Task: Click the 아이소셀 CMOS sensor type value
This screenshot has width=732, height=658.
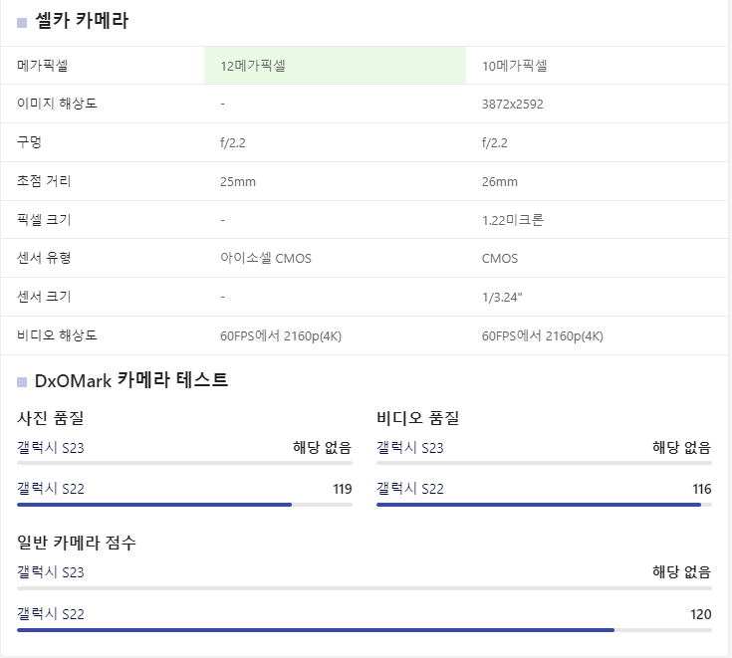Action: [x=266, y=258]
